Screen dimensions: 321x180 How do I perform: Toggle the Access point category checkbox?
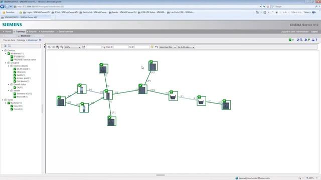coord(15,78)
